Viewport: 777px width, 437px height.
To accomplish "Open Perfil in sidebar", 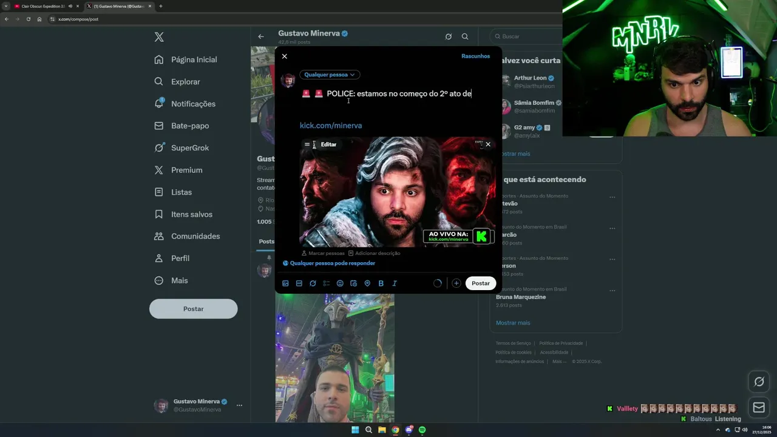I will tap(172, 258).
